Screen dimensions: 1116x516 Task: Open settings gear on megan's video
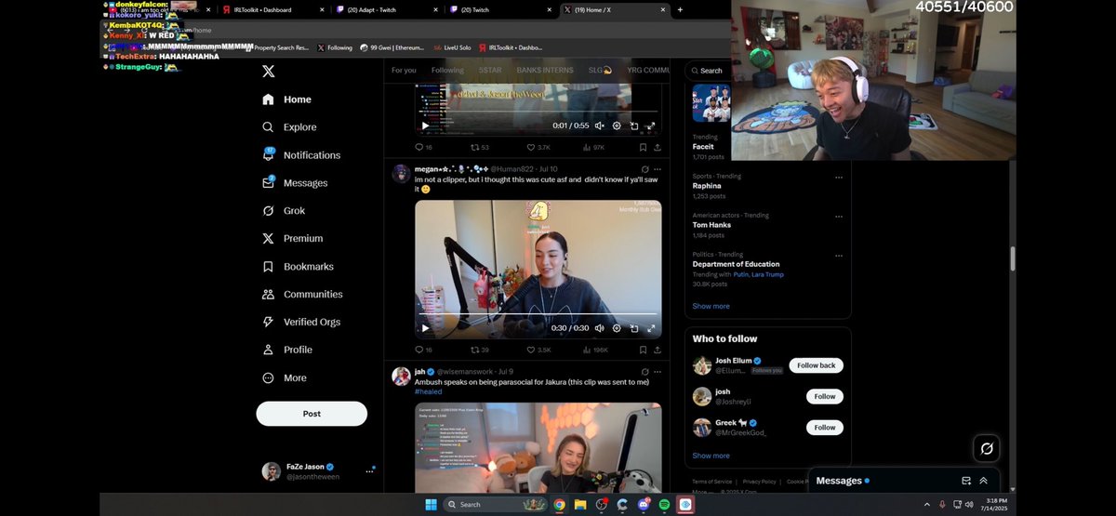coord(617,328)
